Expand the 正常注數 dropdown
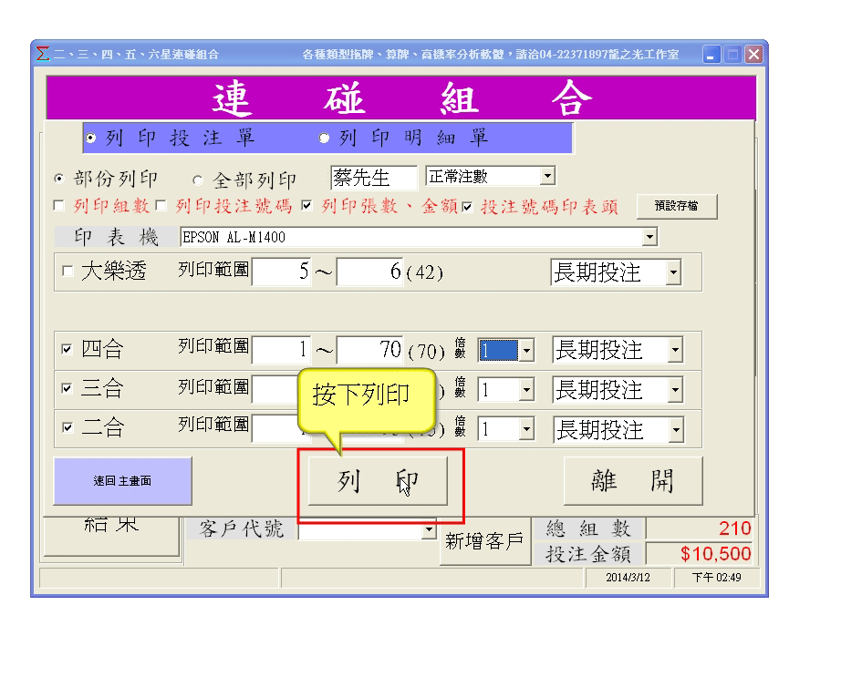The height and width of the screenshot is (677, 862). (x=546, y=176)
